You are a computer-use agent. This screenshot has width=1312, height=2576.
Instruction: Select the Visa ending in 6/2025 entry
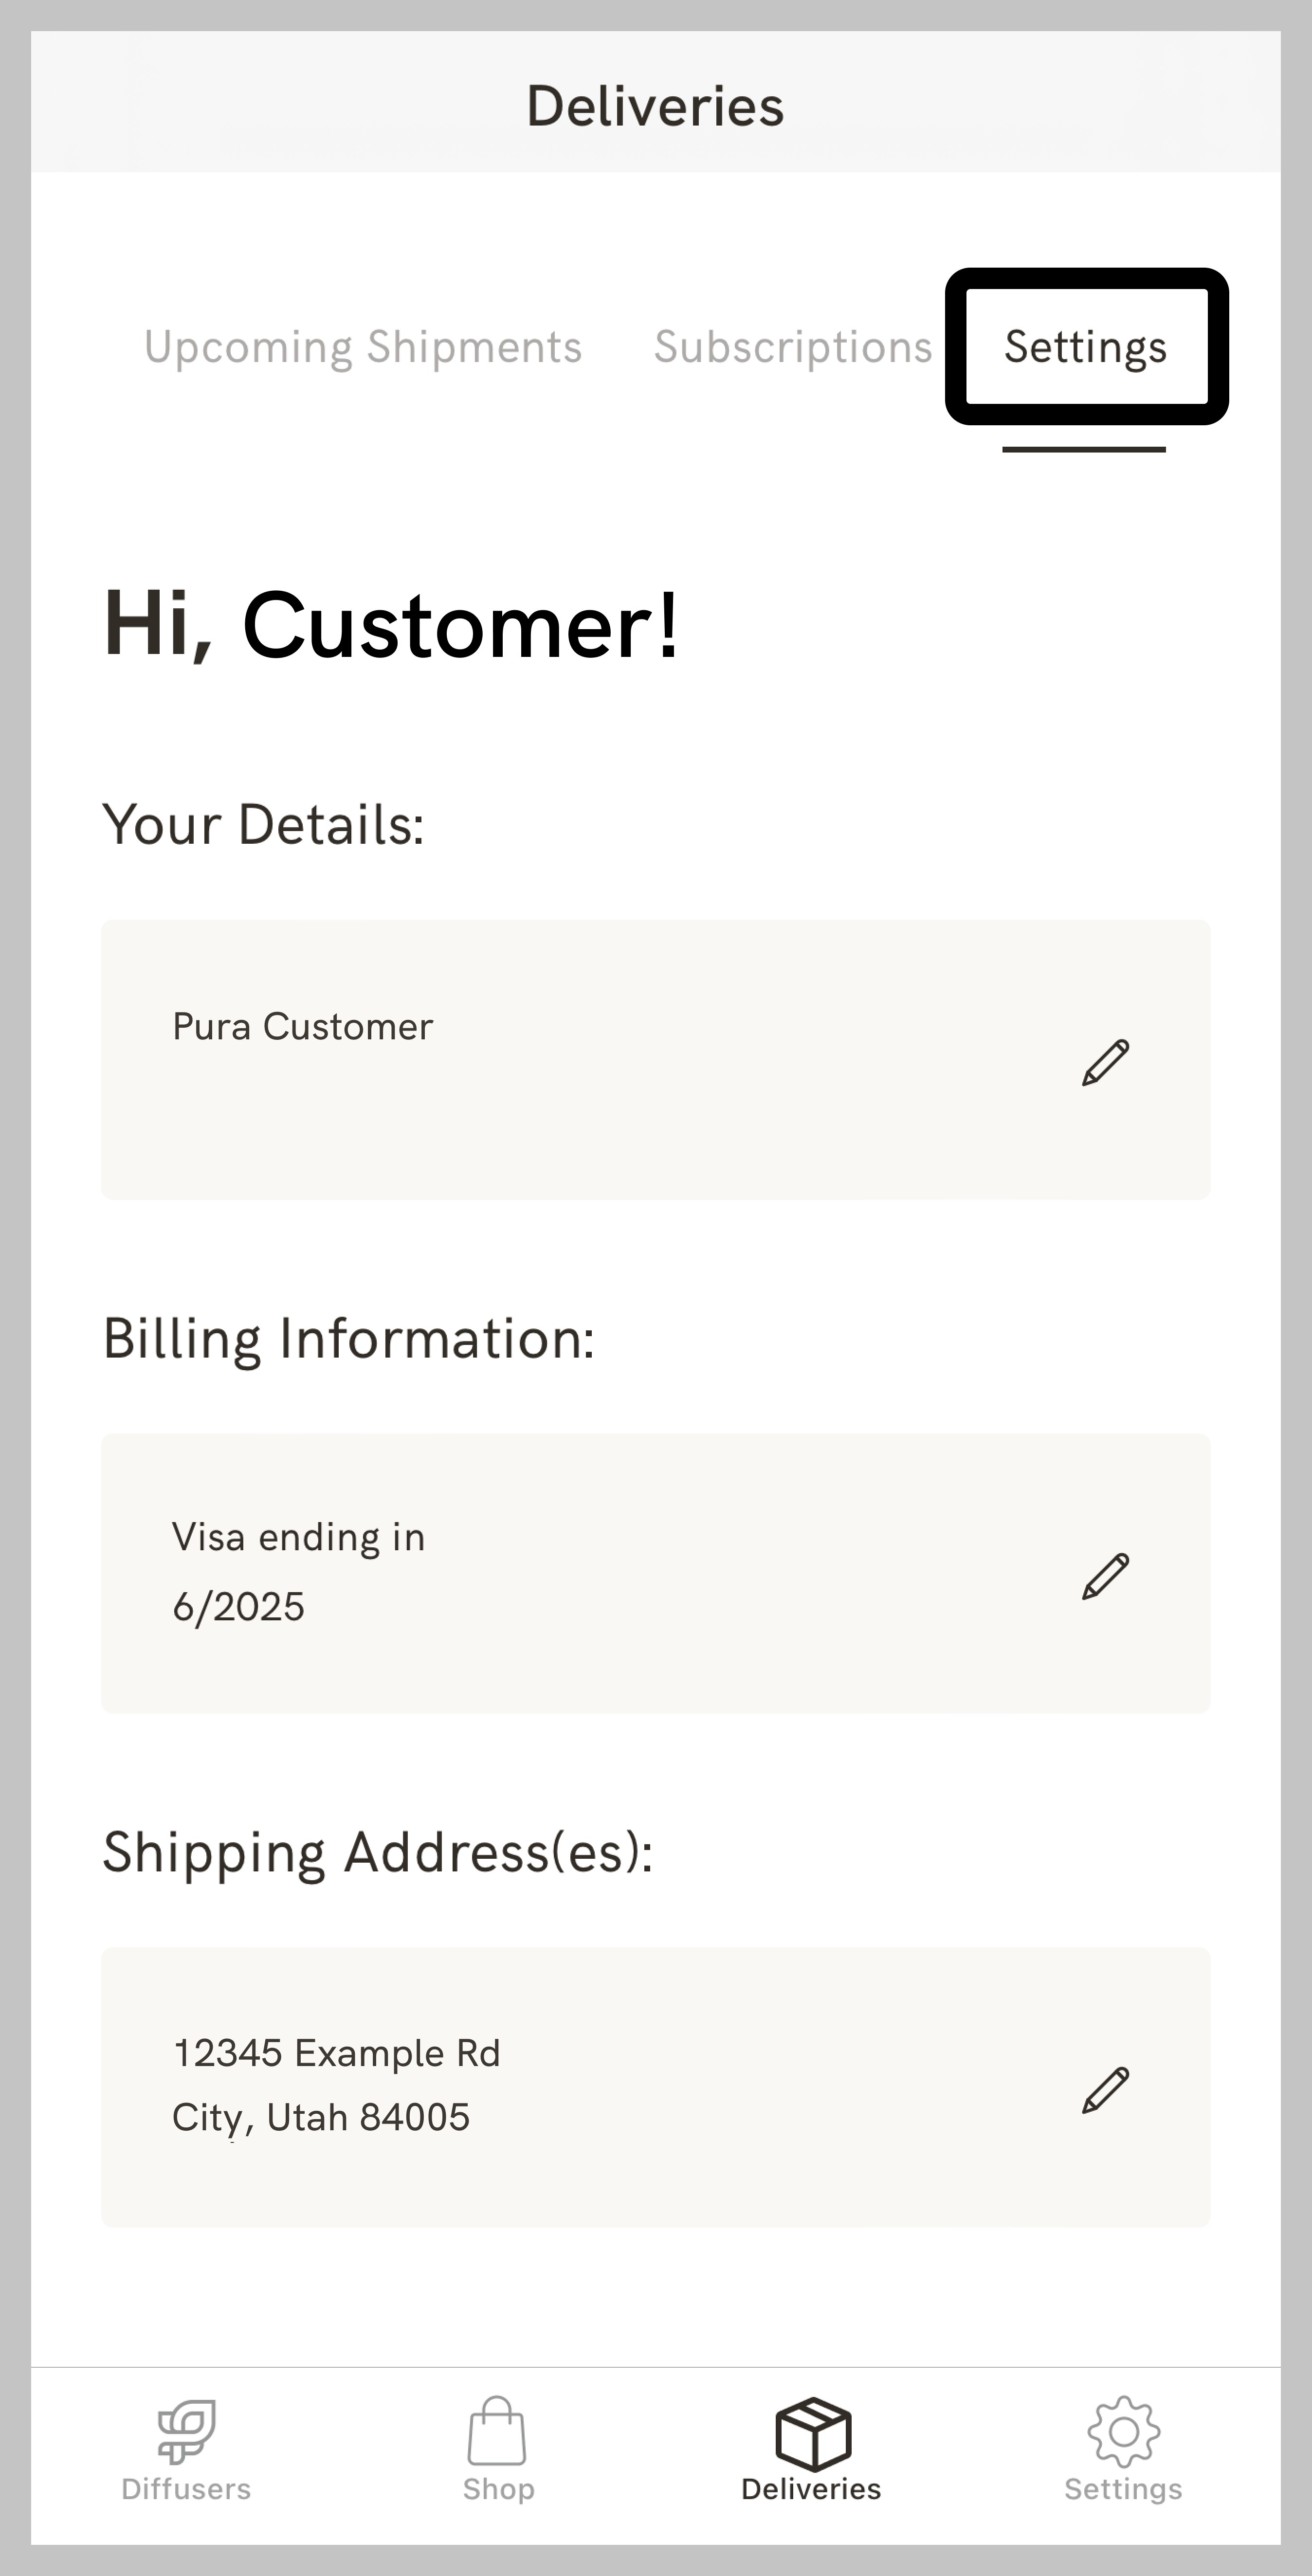(298, 1570)
